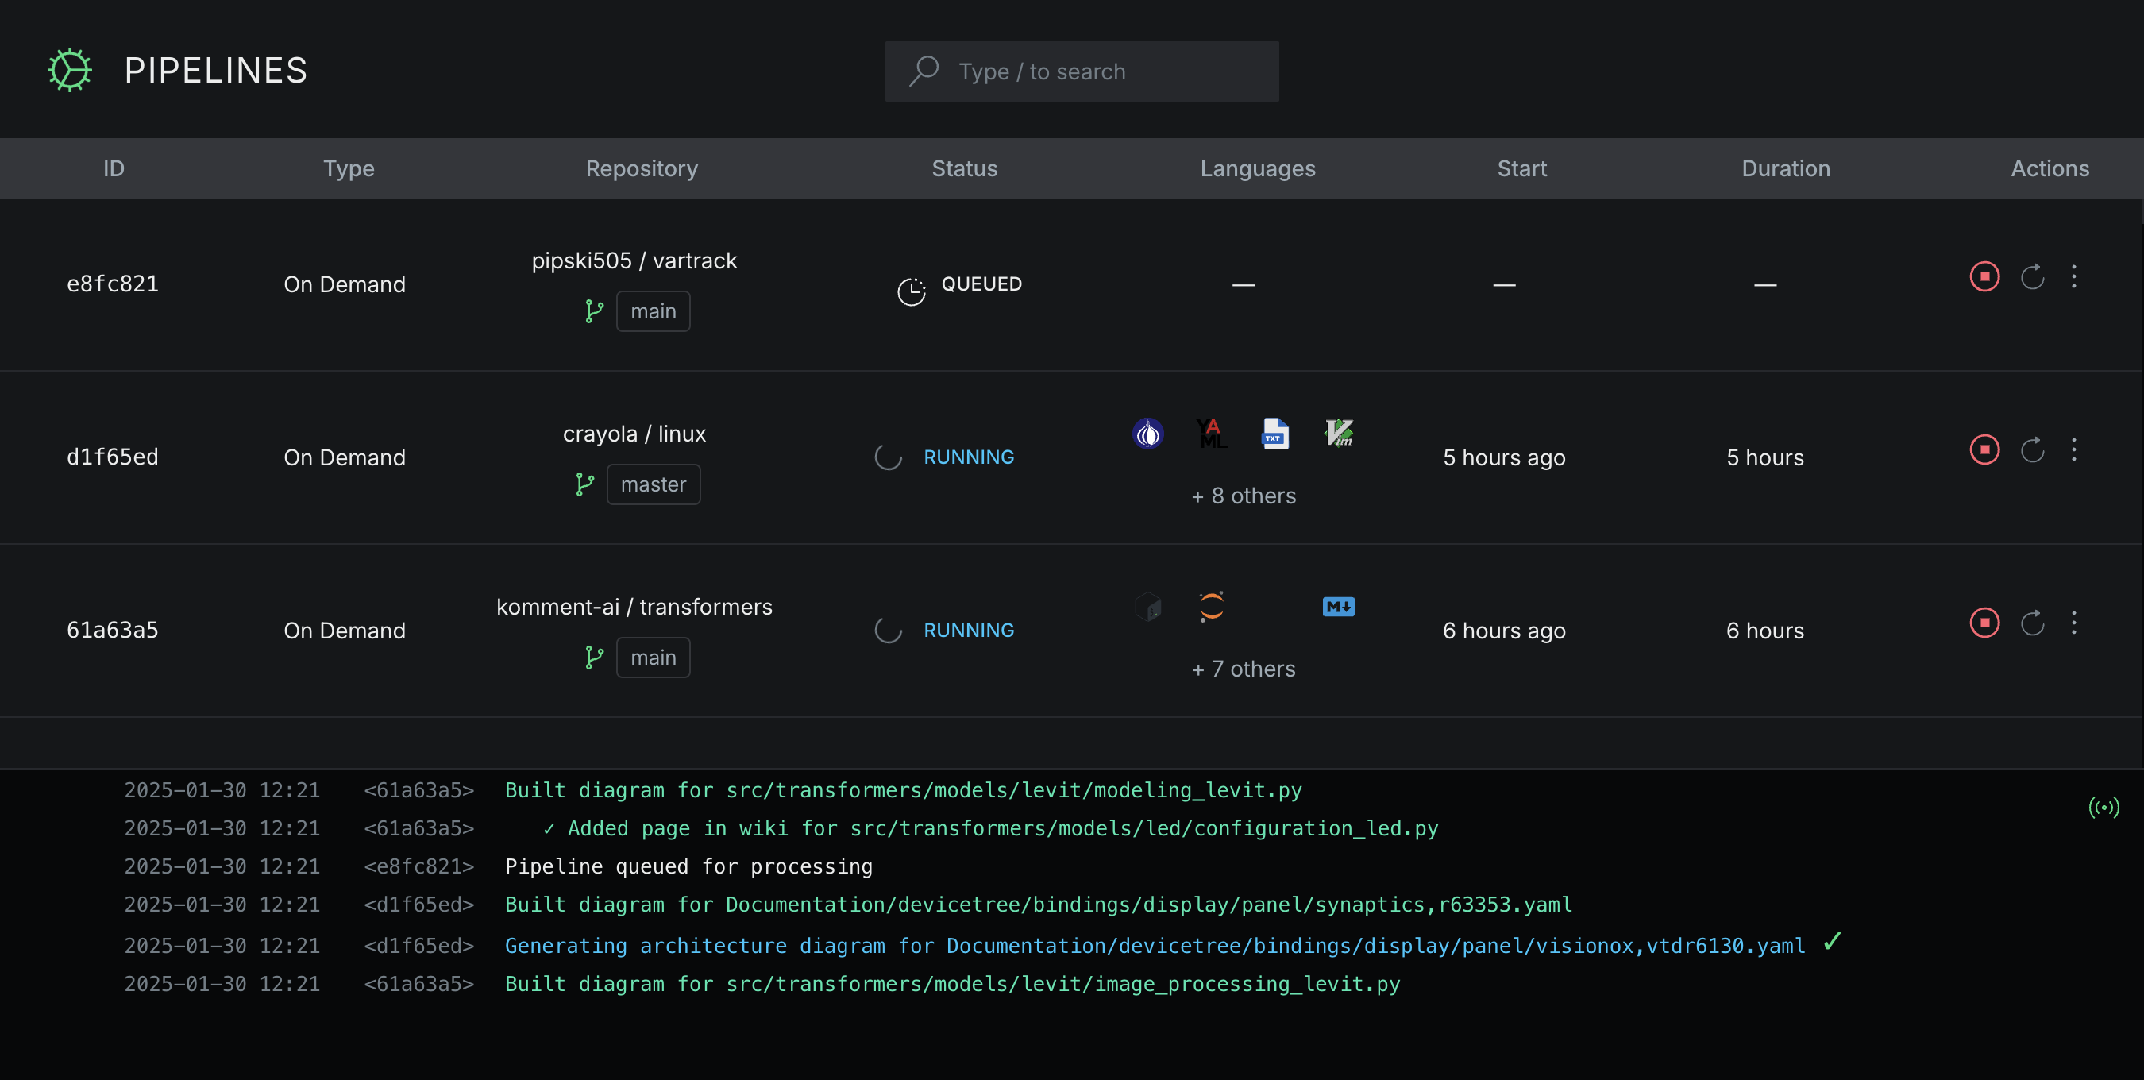Screen dimensions: 2144x1080
Task: Click '5 hours ago' start time
Action: (x=1504, y=457)
